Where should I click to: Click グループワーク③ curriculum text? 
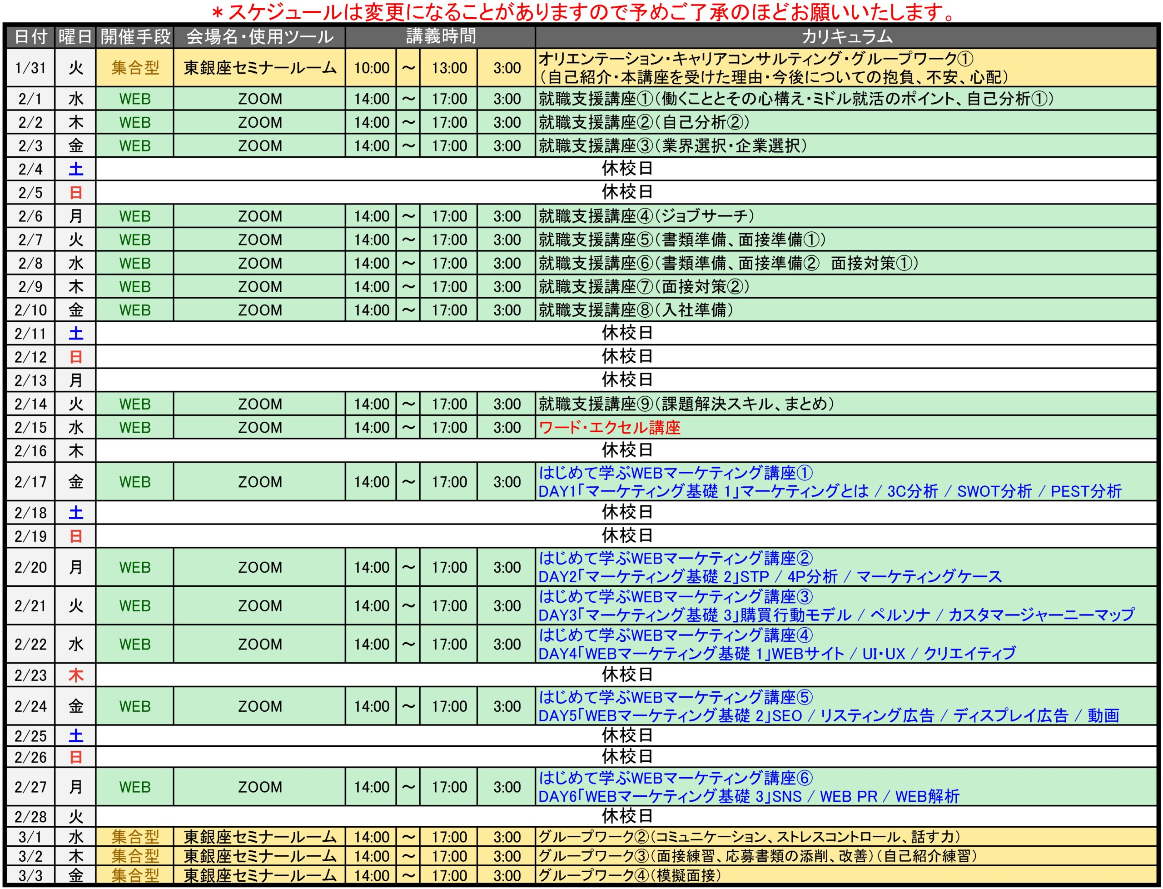click(757, 856)
